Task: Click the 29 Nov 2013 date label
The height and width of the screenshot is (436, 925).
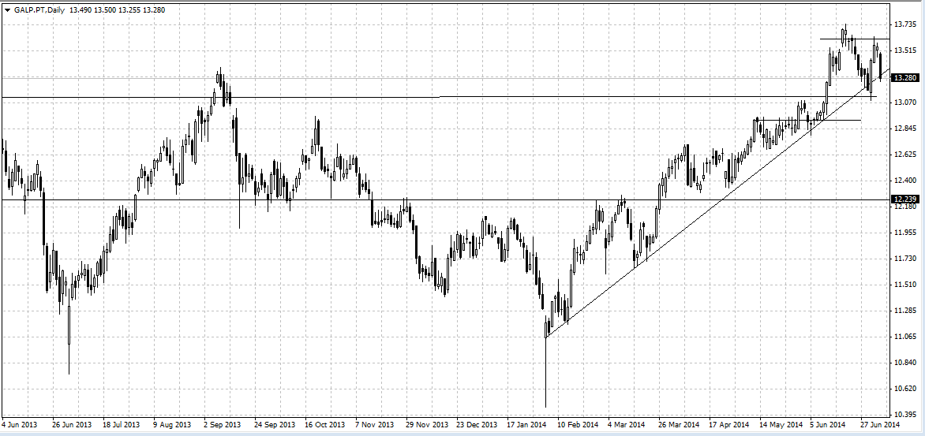Action: [x=426, y=424]
